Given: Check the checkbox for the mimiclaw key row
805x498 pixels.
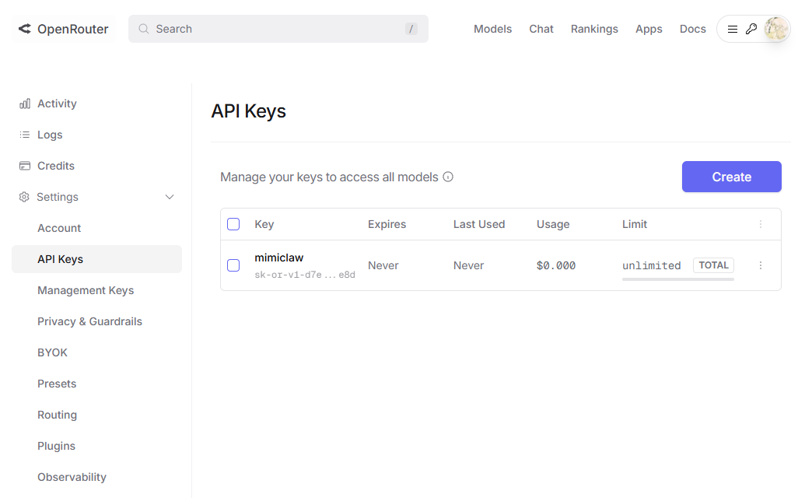Looking at the screenshot, I should (x=233, y=265).
